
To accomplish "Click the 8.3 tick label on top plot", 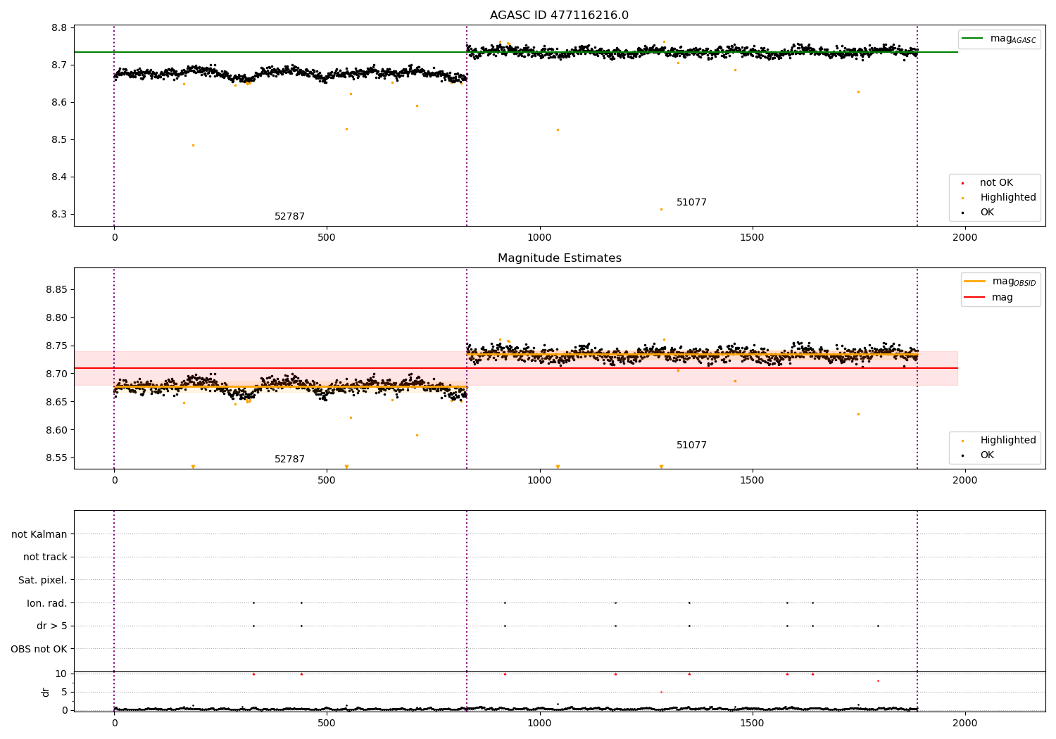I will pos(60,214).
